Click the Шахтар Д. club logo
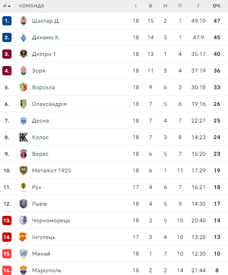228x275 pixels. 24,21
